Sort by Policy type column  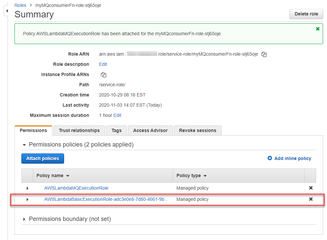point(192,176)
